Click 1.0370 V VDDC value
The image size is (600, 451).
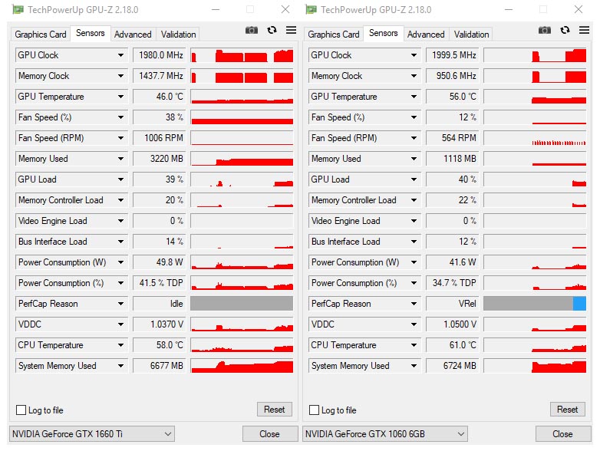click(x=159, y=324)
